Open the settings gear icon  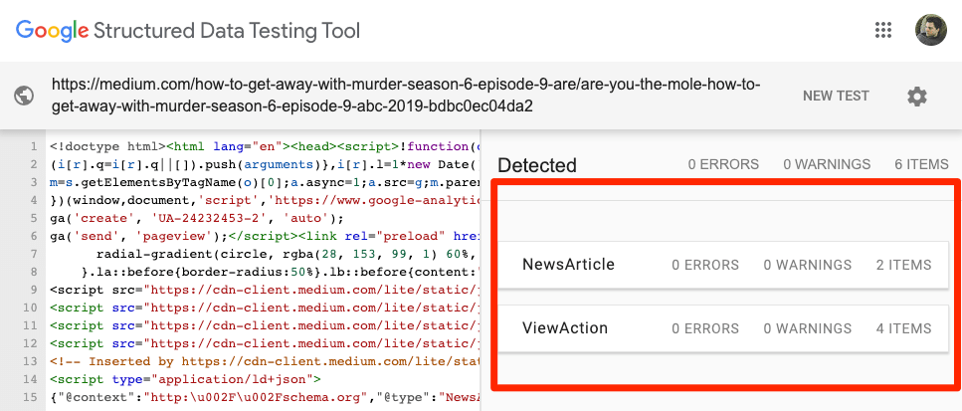(x=917, y=97)
